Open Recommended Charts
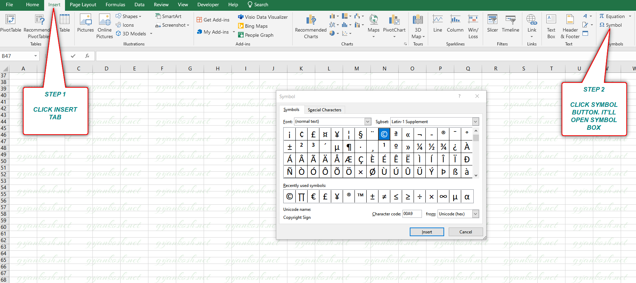Viewport: 636px width, 283px height. point(311,26)
